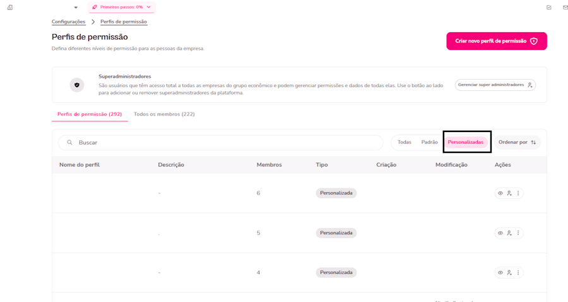Open the tasks checklist icon at top right
The width and height of the screenshot is (568, 302).
click(x=549, y=7)
